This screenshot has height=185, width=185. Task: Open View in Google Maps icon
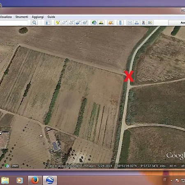150,23
